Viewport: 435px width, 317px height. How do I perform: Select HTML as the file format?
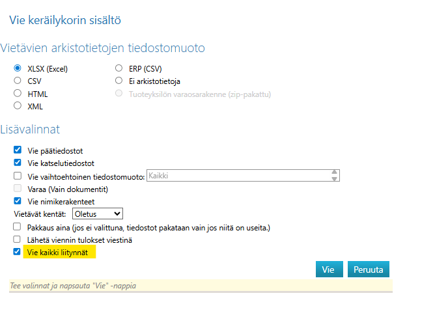click(18, 94)
